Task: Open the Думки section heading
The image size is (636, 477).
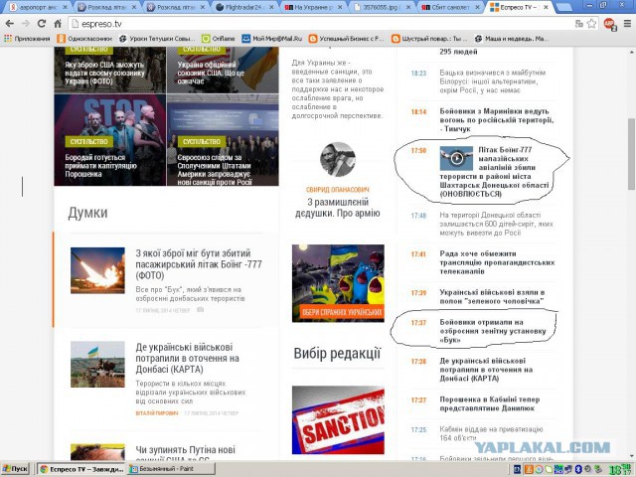Action: coord(88,213)
